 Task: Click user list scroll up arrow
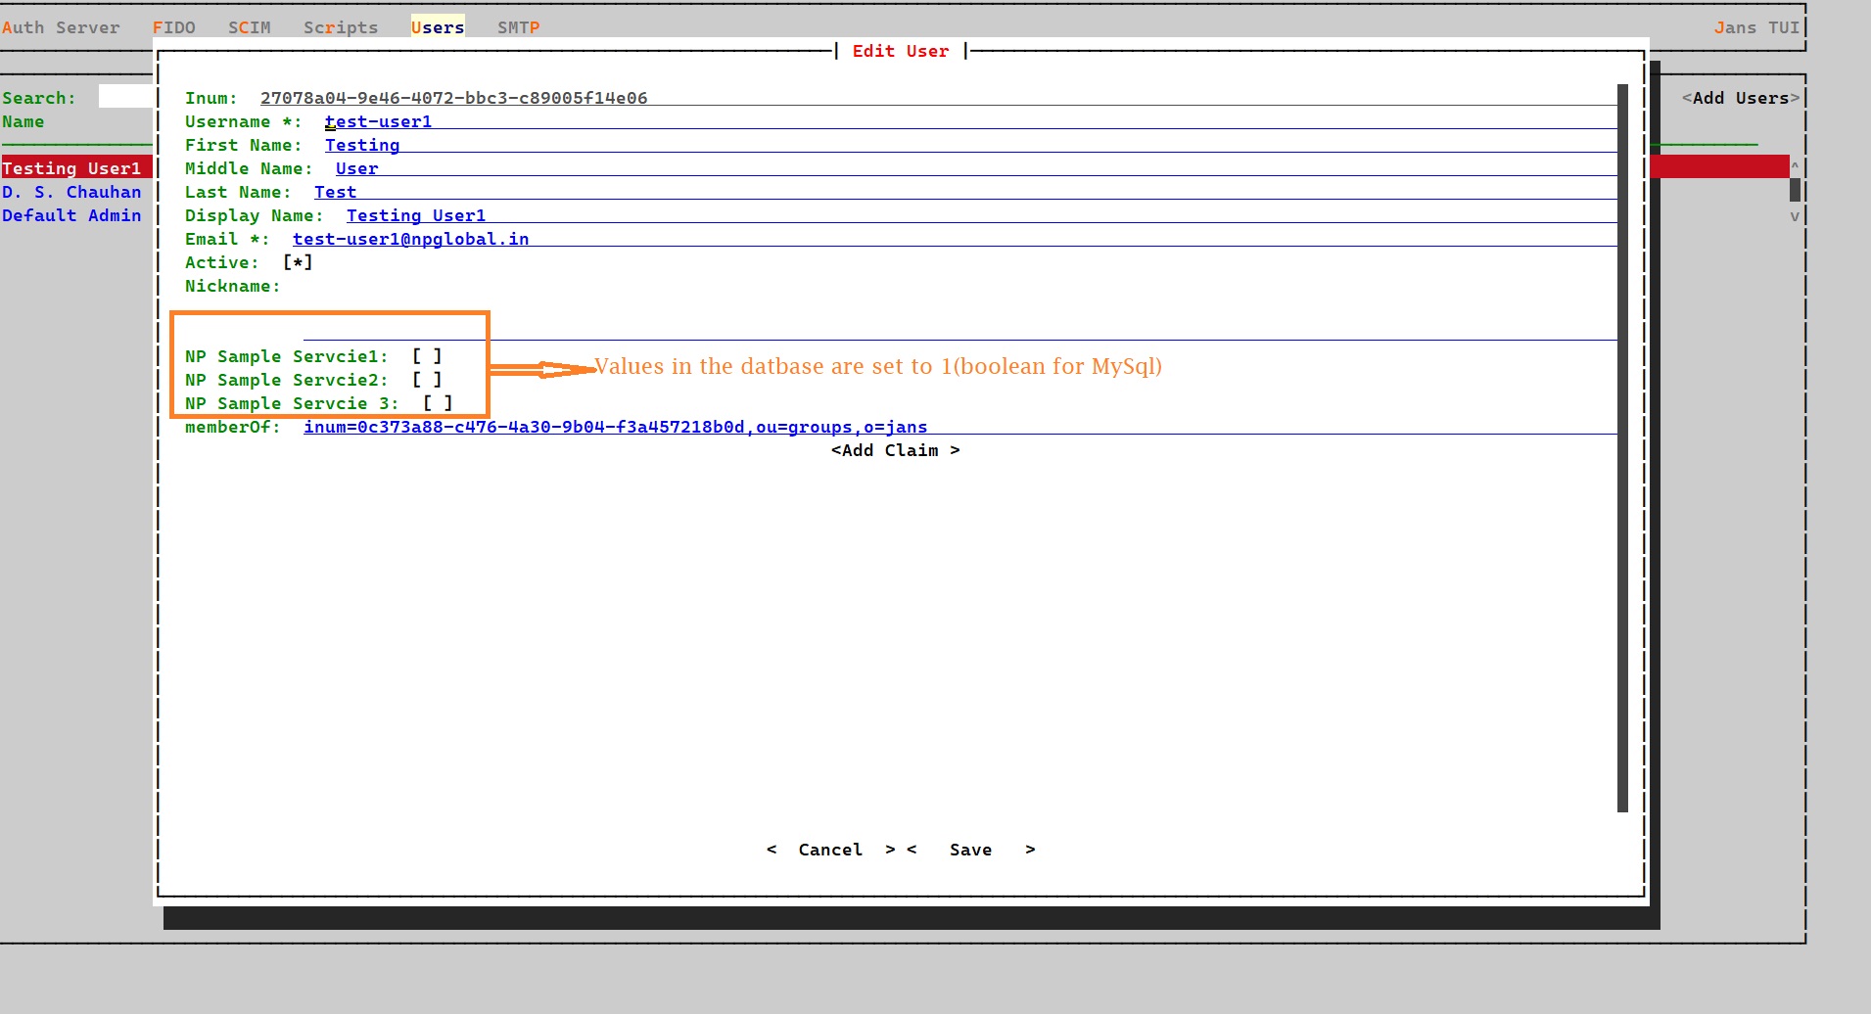[1795, 166]
